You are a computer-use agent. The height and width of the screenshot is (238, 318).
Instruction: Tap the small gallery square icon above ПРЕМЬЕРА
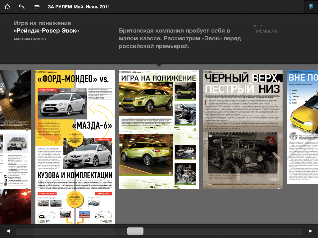[x=261, y=26]
